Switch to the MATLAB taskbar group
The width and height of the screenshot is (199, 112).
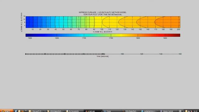coord(93,111)
